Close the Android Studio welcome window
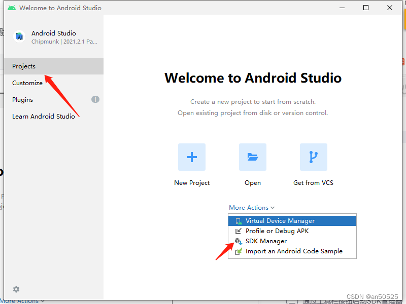This screenshot has width=406, height=304. point(390,8)
